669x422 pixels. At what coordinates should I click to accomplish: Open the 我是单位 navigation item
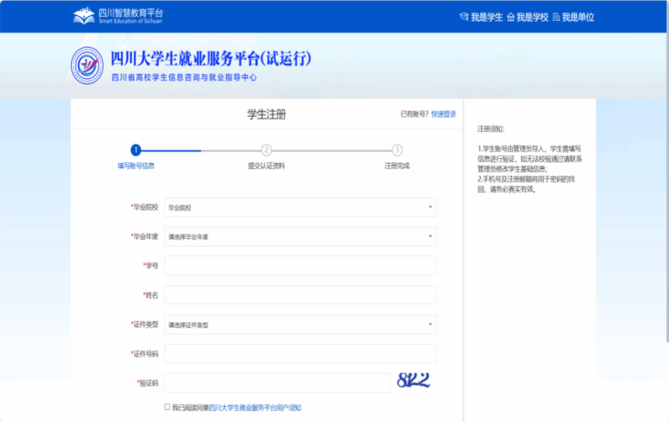point(578,17)
